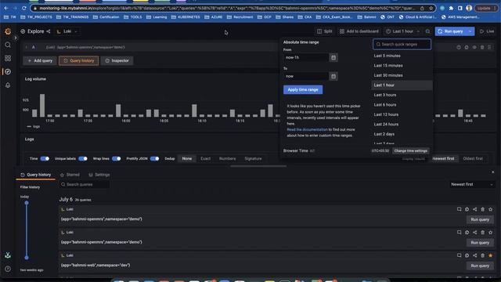Select Oldest first log order
Viewport: 501px width, 282px height.
[473, 158]
